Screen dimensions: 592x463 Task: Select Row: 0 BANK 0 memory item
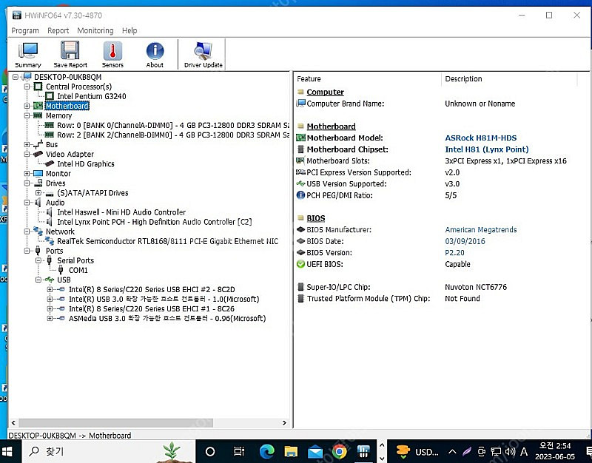(x=173, y=125)
